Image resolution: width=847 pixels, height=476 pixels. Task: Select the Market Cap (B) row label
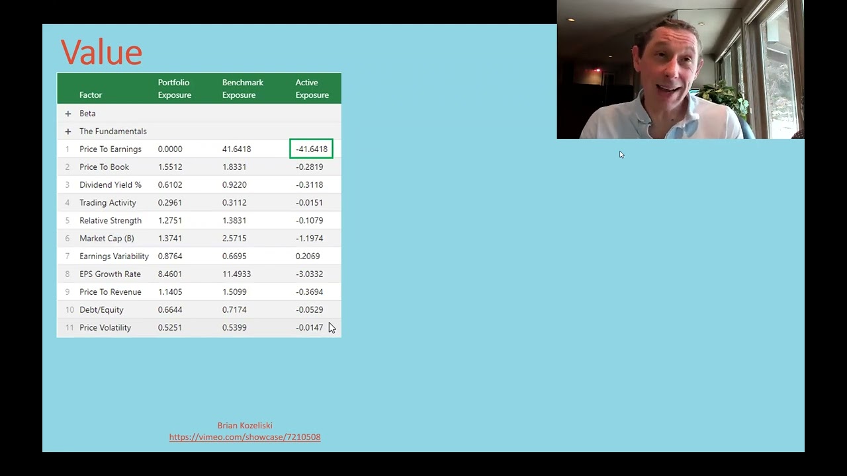(107, 239)
